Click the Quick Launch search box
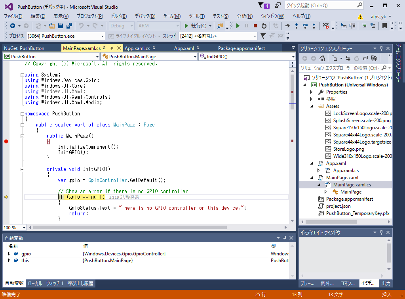 324,6
